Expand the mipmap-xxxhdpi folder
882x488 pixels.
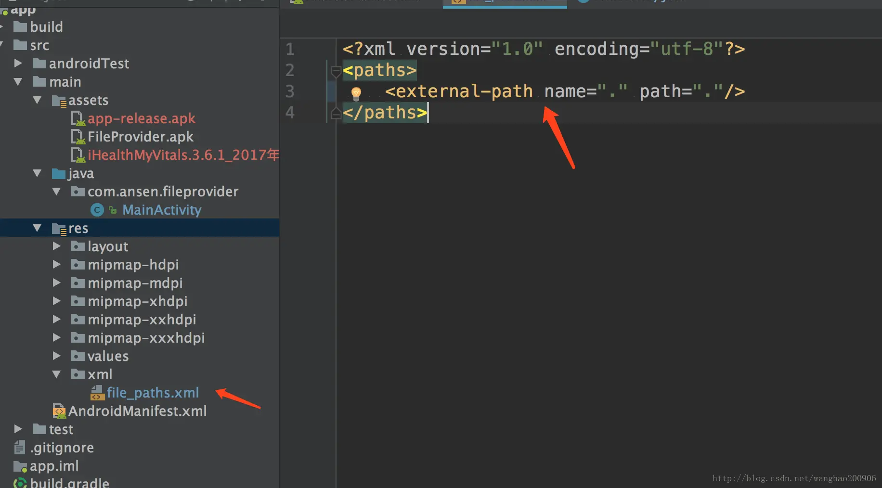56,337
